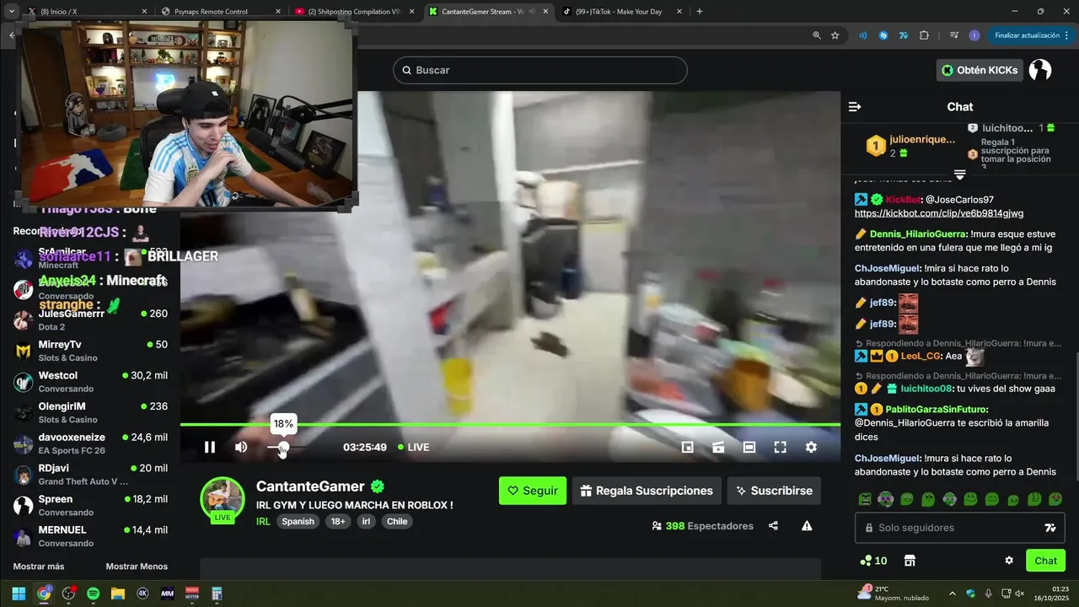Screen dimensions: 1079x607
Task: Open Chrome media controls icon
Action: tap(954, 35)
